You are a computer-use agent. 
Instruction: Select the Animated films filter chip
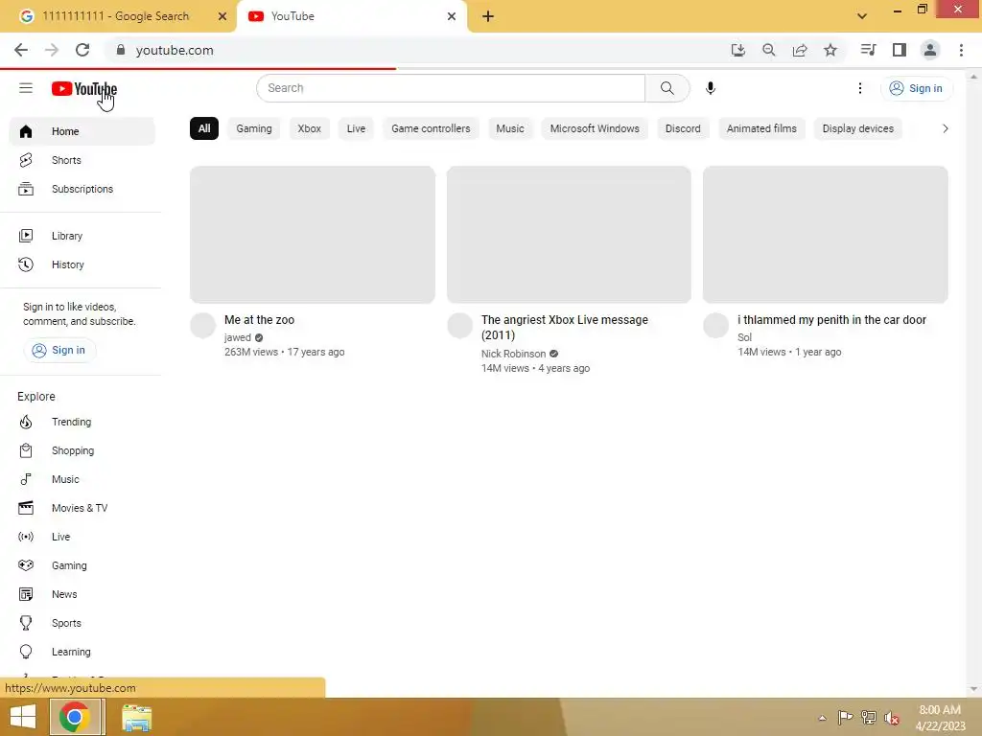(761, 128)
